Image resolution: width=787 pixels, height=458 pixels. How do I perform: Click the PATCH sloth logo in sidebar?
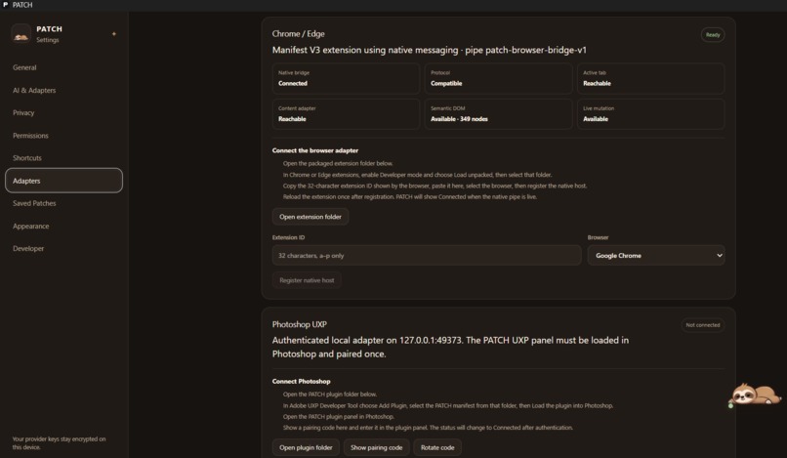(21, 33)
